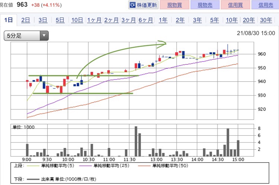Click the current price value 963

[22, 4]
